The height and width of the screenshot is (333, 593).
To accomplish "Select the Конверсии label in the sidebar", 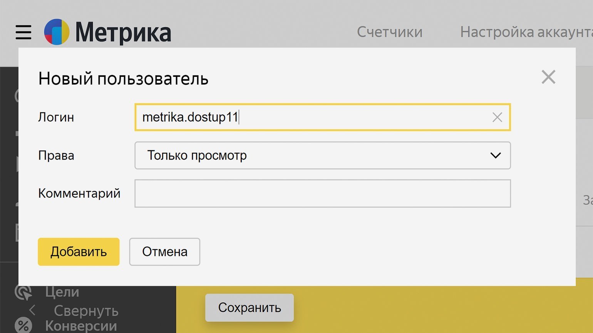I will click(81, 326).
